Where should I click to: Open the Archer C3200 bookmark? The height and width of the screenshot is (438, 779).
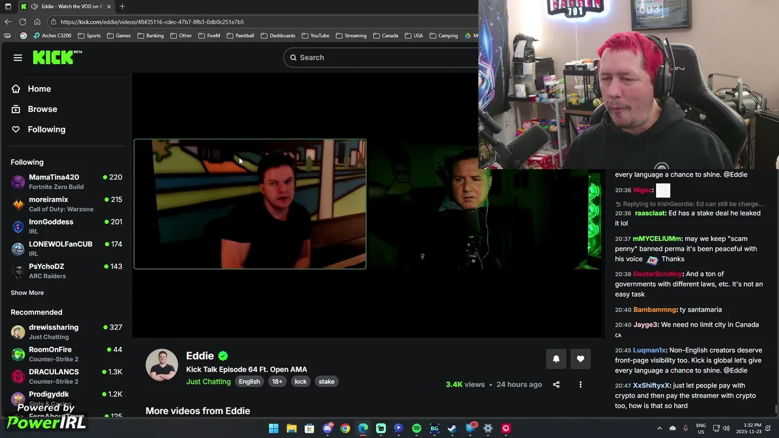pos(52,36)
